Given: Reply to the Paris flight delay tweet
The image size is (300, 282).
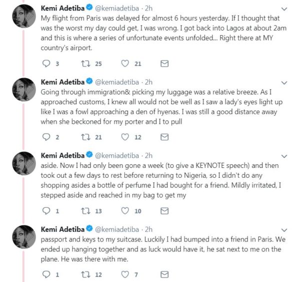Looking at the screenshot, I should (46, 64).
